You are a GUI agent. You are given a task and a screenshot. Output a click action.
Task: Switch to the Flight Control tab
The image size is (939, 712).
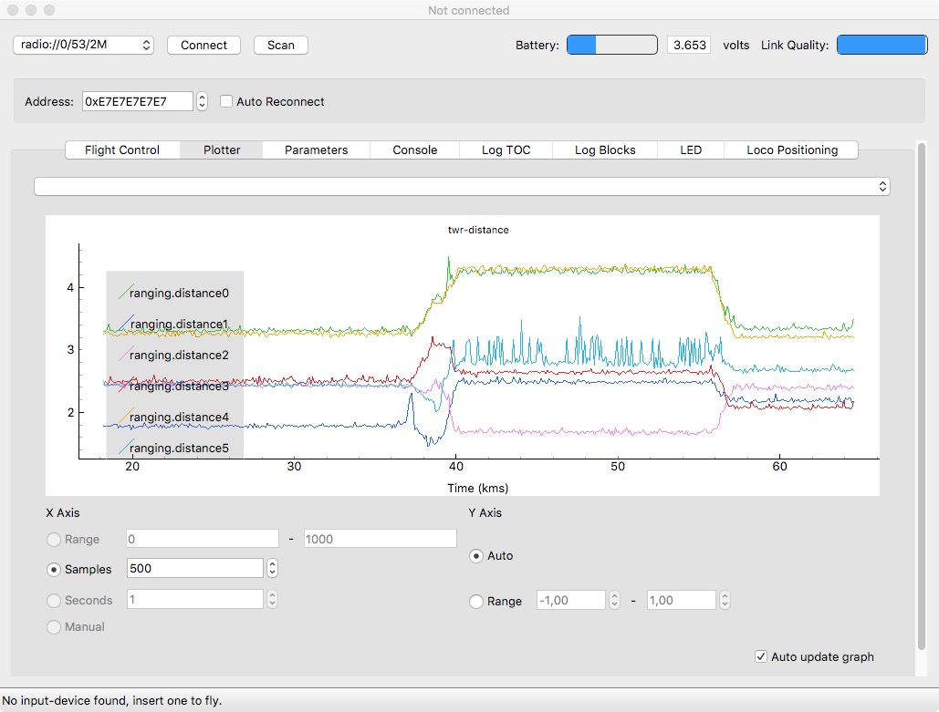(x=122, y=150)
